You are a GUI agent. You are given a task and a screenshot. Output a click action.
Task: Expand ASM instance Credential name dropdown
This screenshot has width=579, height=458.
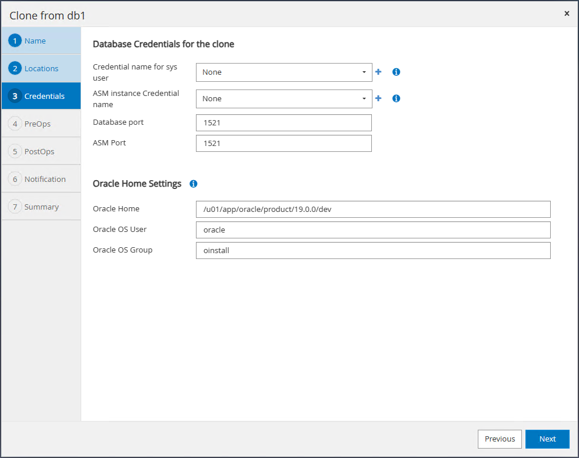pyautogui.click(x=284, y=99)
